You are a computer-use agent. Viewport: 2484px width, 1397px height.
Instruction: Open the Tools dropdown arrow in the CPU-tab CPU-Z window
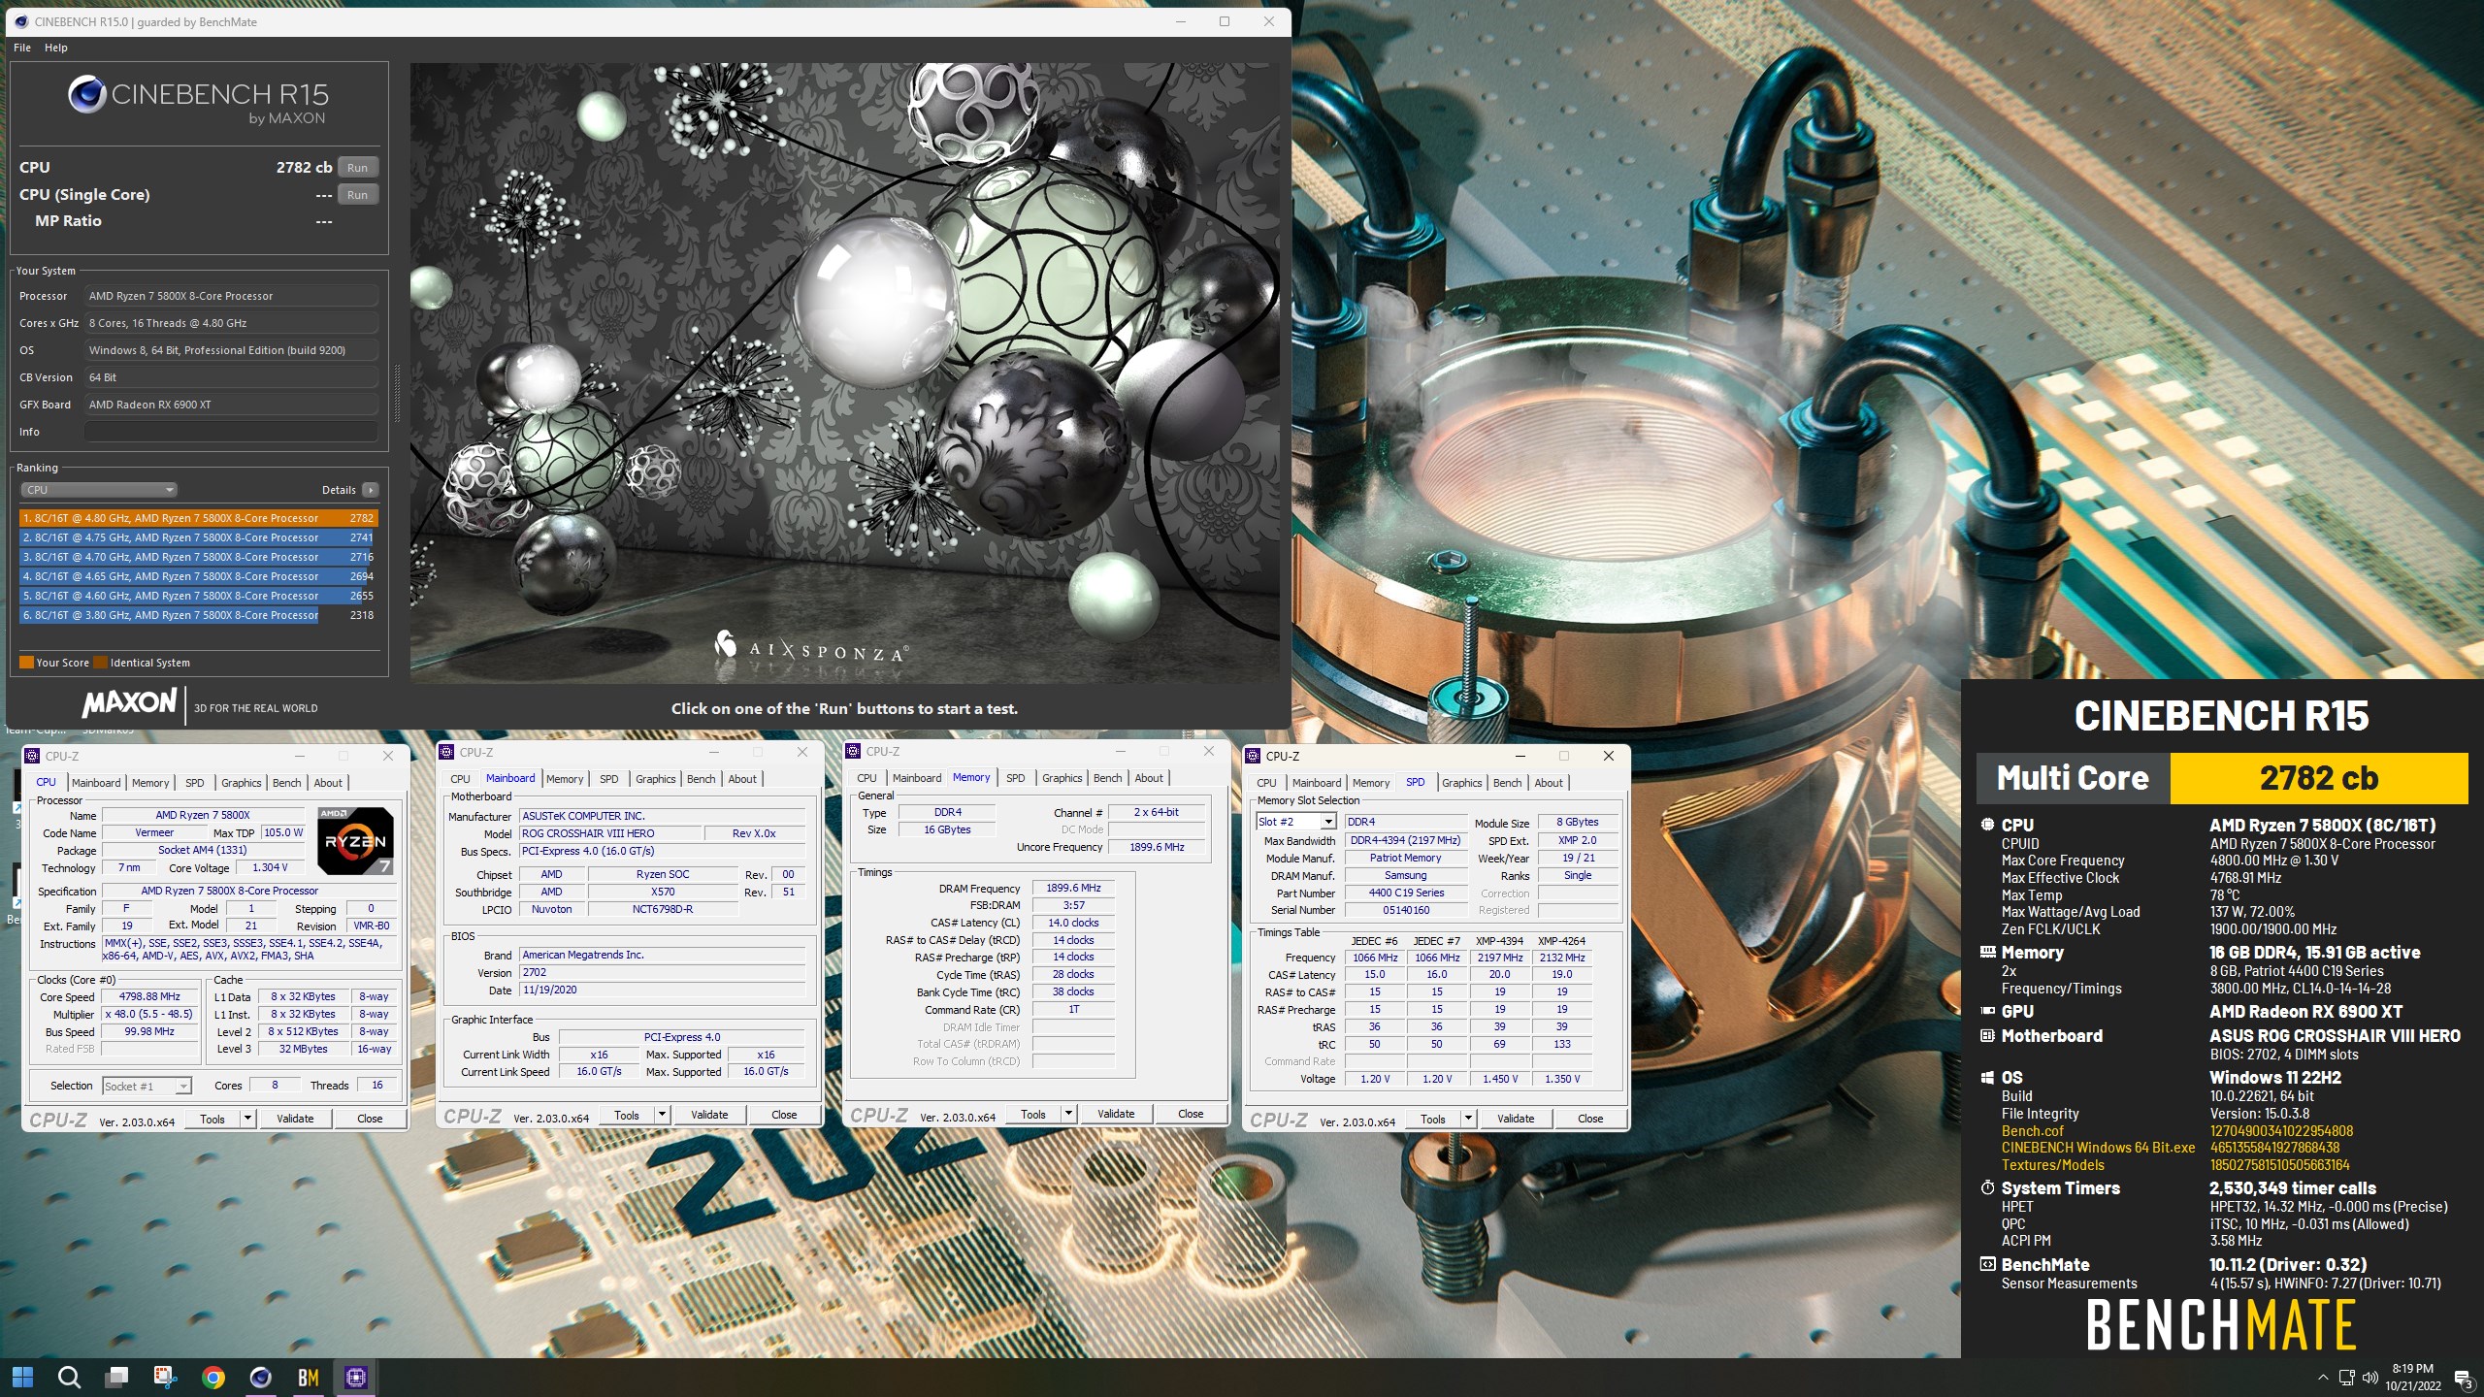point(248,1119)
